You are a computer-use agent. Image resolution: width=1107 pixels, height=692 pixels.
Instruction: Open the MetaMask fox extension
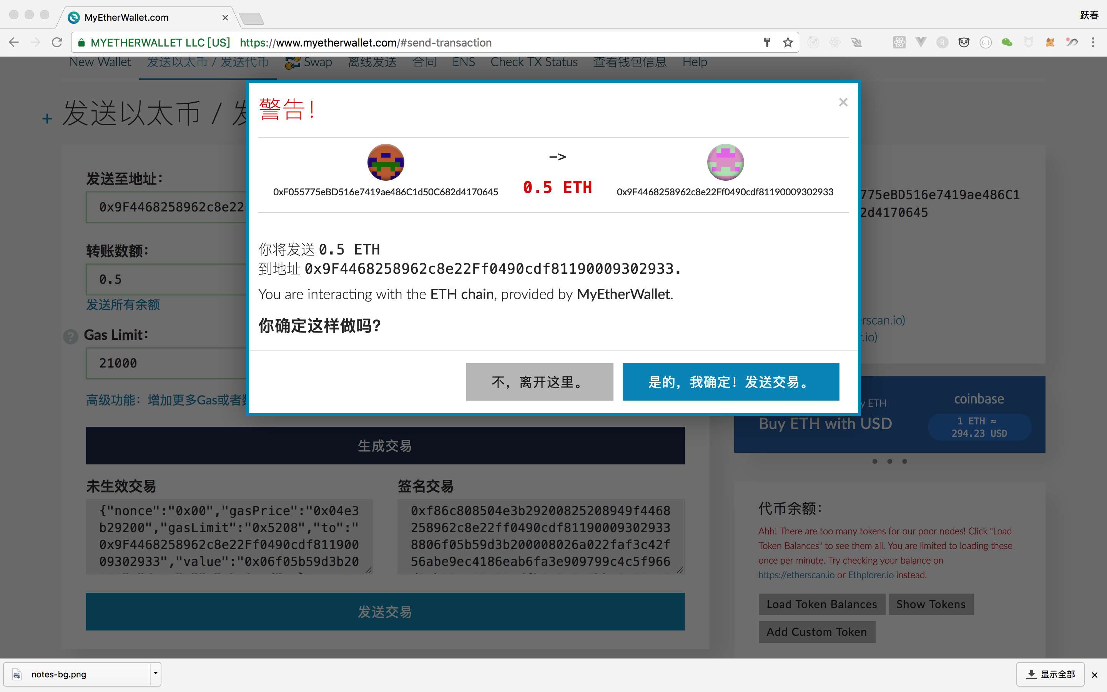(1050, 43)
